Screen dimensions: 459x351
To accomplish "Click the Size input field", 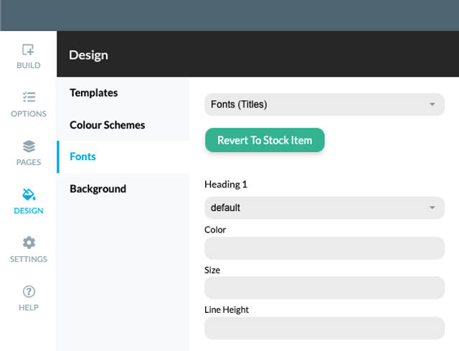I will click(x=324, y=288).
